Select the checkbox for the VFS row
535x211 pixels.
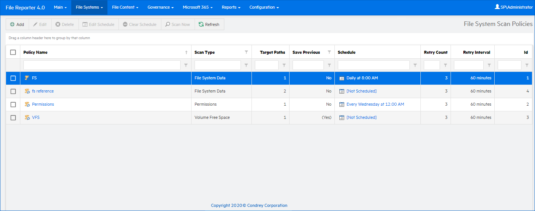(13, 118)
